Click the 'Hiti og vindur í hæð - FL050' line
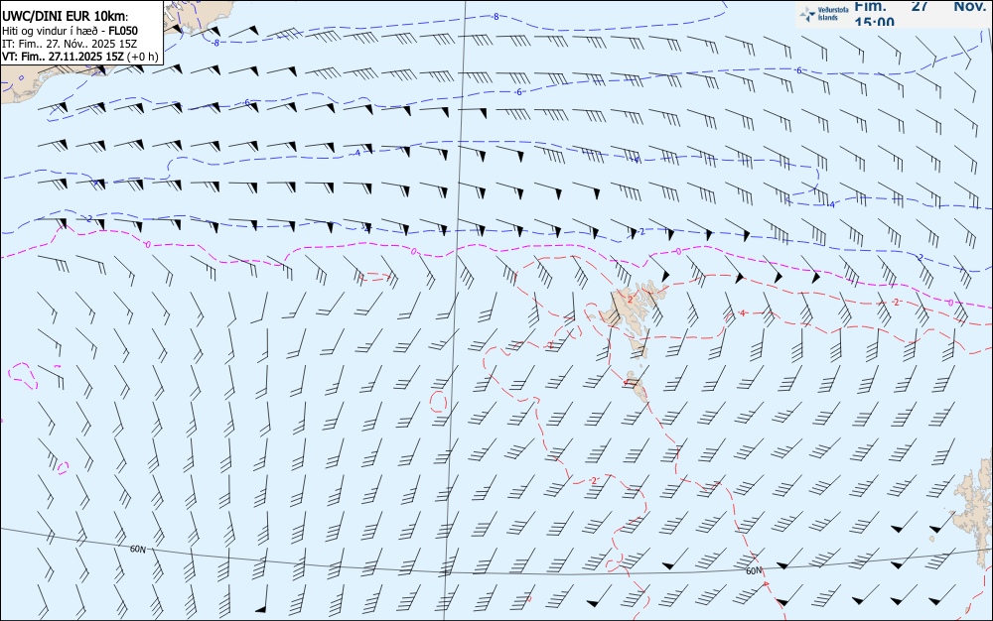The height and width of the screenshot is (621, 993). click(x=70, y=31)
